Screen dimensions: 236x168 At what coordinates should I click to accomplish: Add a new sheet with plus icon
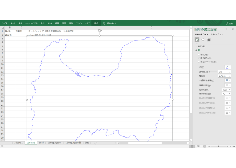[96, 143]
